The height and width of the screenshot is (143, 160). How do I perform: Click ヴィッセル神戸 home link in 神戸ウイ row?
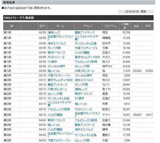(56, 66)
